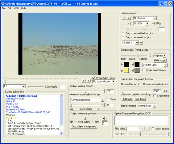174x144 pixels.
Task: Click OCR text output area
Action: tap(141, 120)
